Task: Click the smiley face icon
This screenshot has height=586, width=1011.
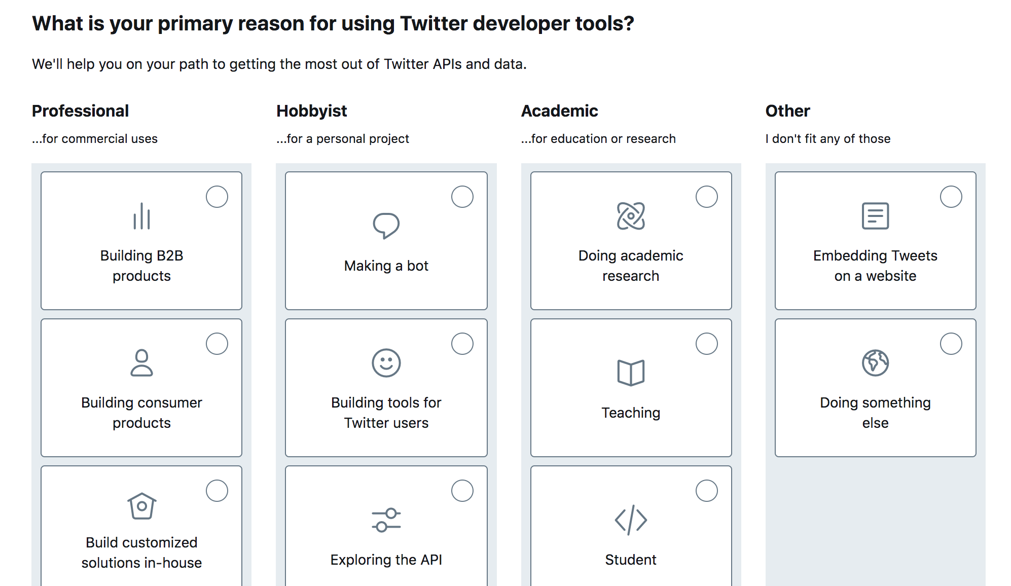Action: pos(386,363)
